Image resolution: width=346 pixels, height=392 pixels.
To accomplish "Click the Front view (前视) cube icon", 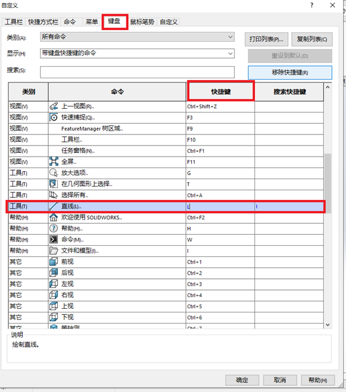I will point(54,262).
